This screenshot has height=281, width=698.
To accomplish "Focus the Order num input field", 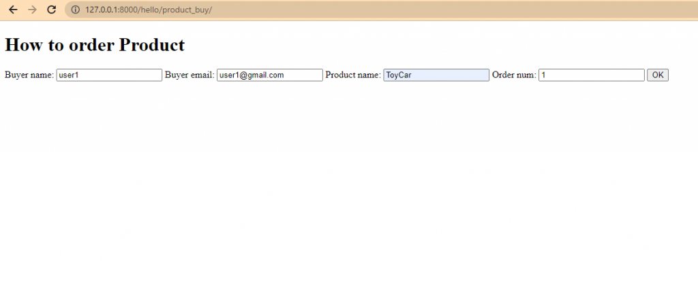I will pyautogui.click(x=592, y=75).
